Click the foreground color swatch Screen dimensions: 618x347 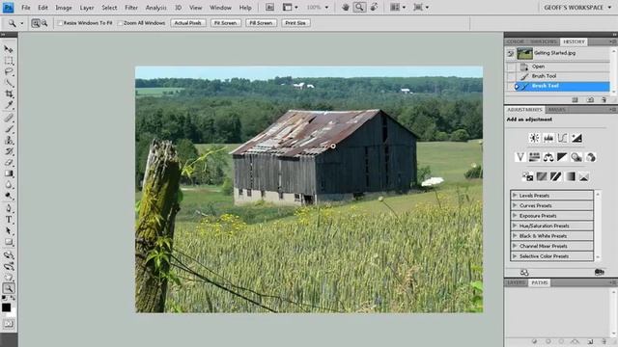coord(6,307)
